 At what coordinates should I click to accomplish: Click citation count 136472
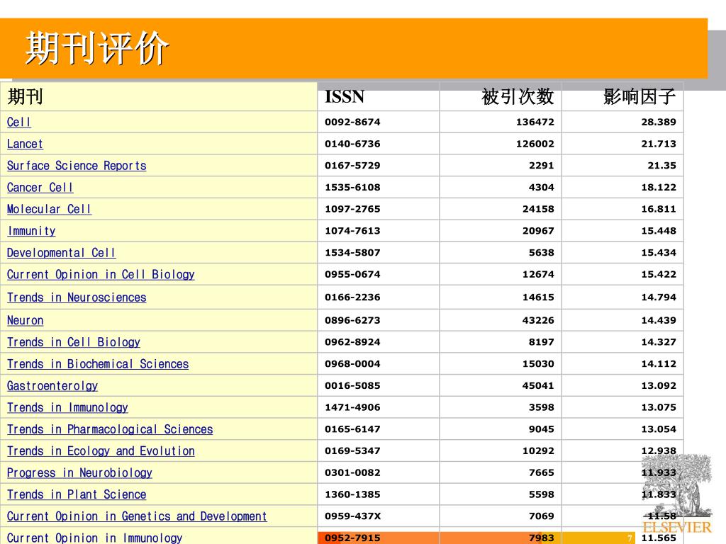coord(535,122)
